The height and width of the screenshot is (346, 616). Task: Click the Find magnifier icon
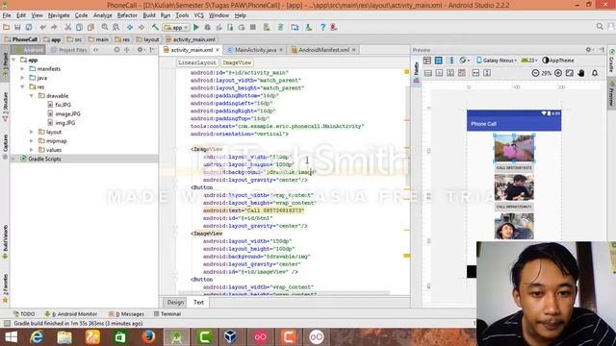(105, 27)
